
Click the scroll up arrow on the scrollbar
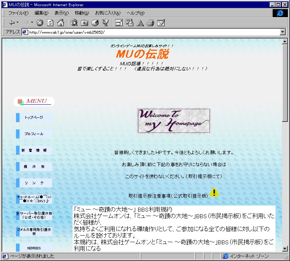click(x=285, y=41)
